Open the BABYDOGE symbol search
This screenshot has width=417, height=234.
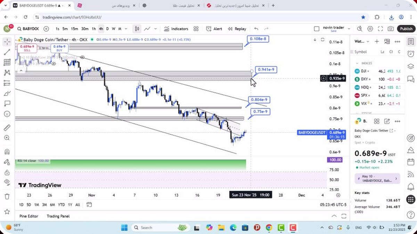pos(28,29)
